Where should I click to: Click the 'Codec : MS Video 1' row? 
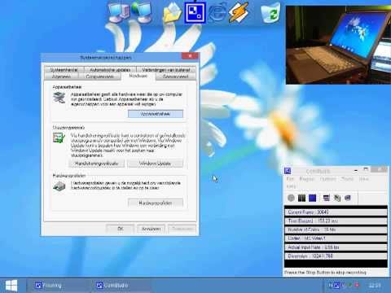(336, 238)
